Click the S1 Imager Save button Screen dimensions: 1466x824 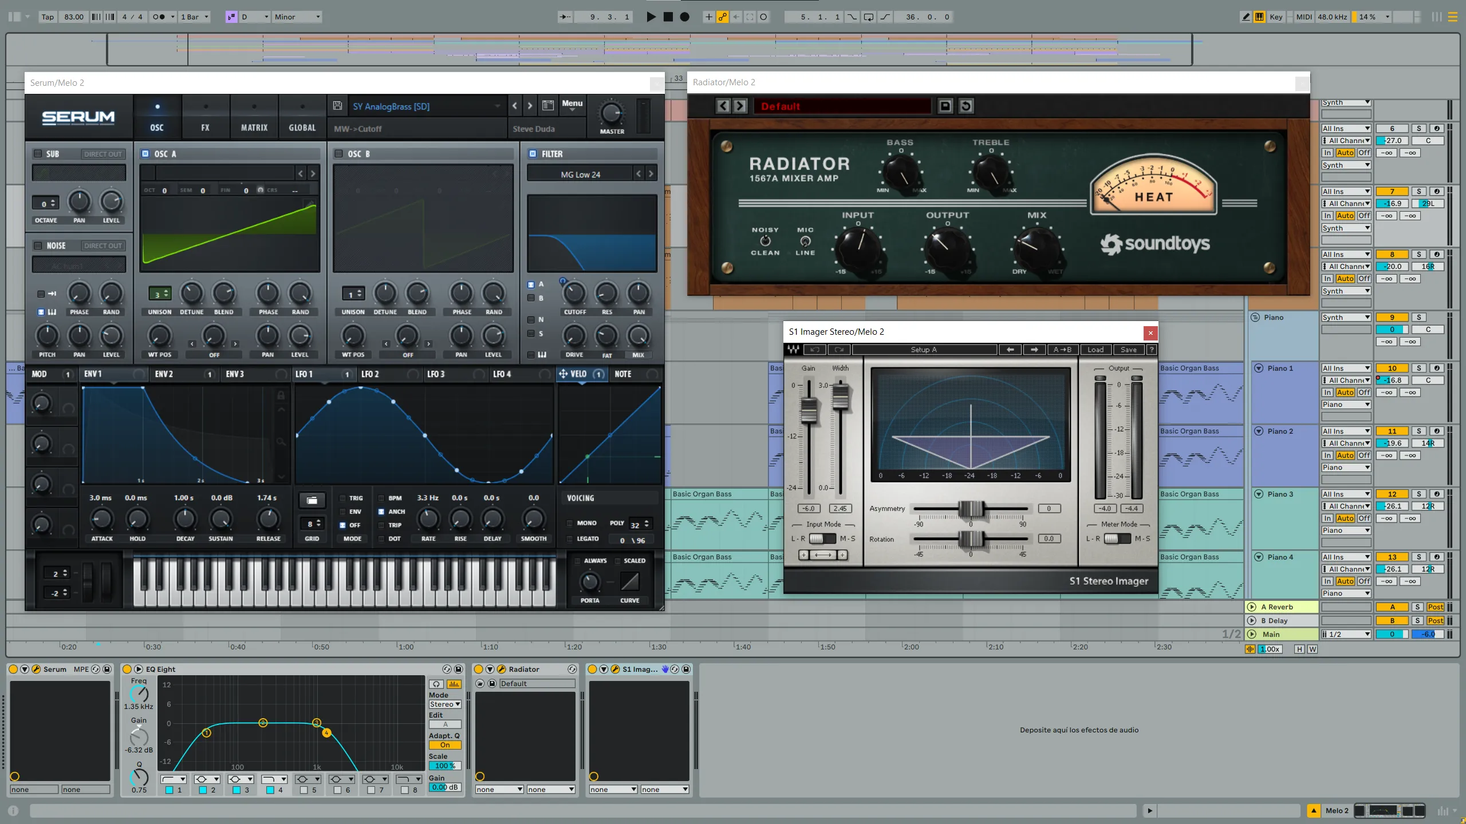coord(1129,350)
